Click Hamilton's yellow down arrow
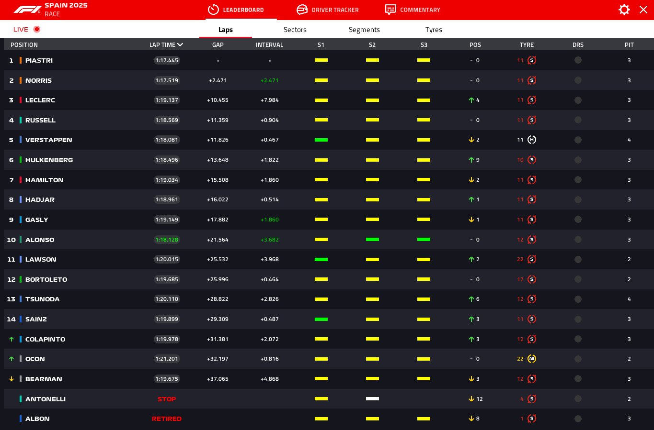The width and height of the screenshot is (654, 430). (471, 180)
